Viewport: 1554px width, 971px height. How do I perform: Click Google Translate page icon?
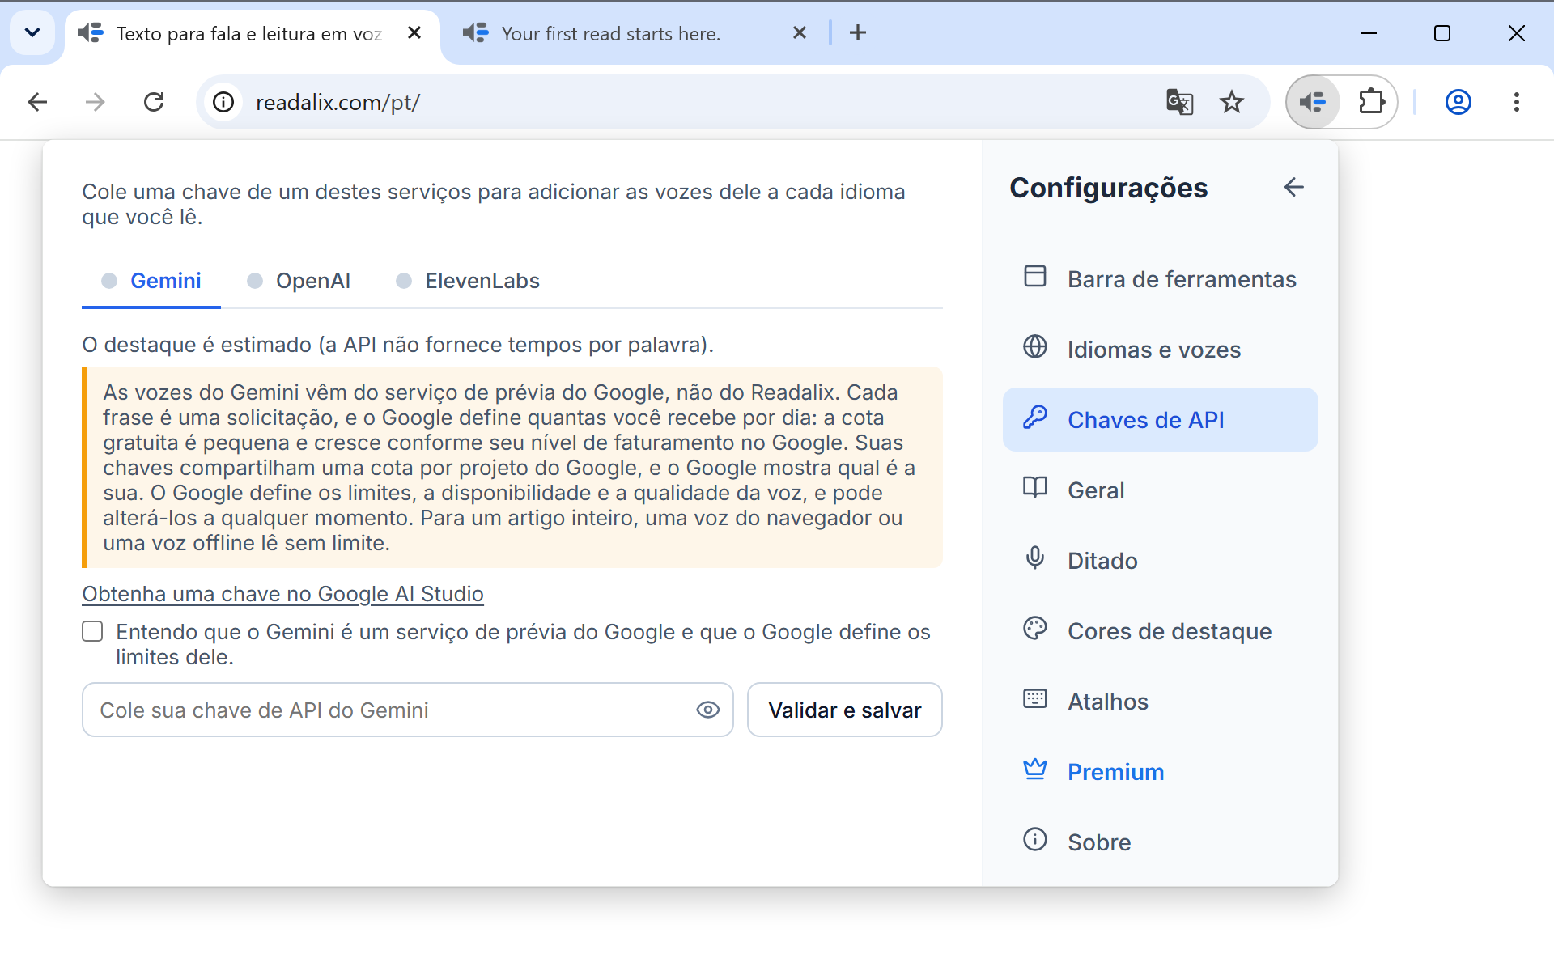point(1179,102)
